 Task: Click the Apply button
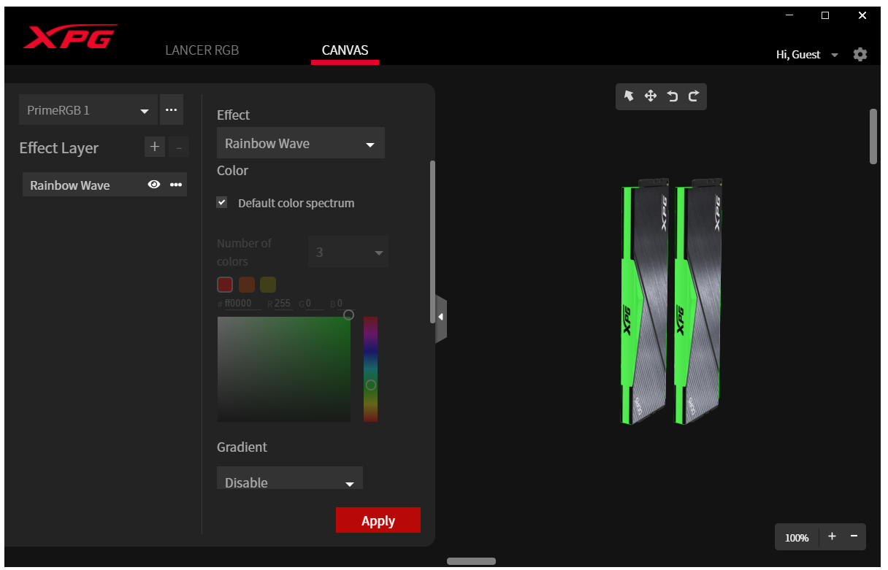tap(378, 520)
